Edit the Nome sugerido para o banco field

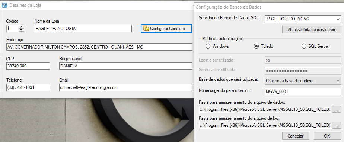[x=303, y=92]
